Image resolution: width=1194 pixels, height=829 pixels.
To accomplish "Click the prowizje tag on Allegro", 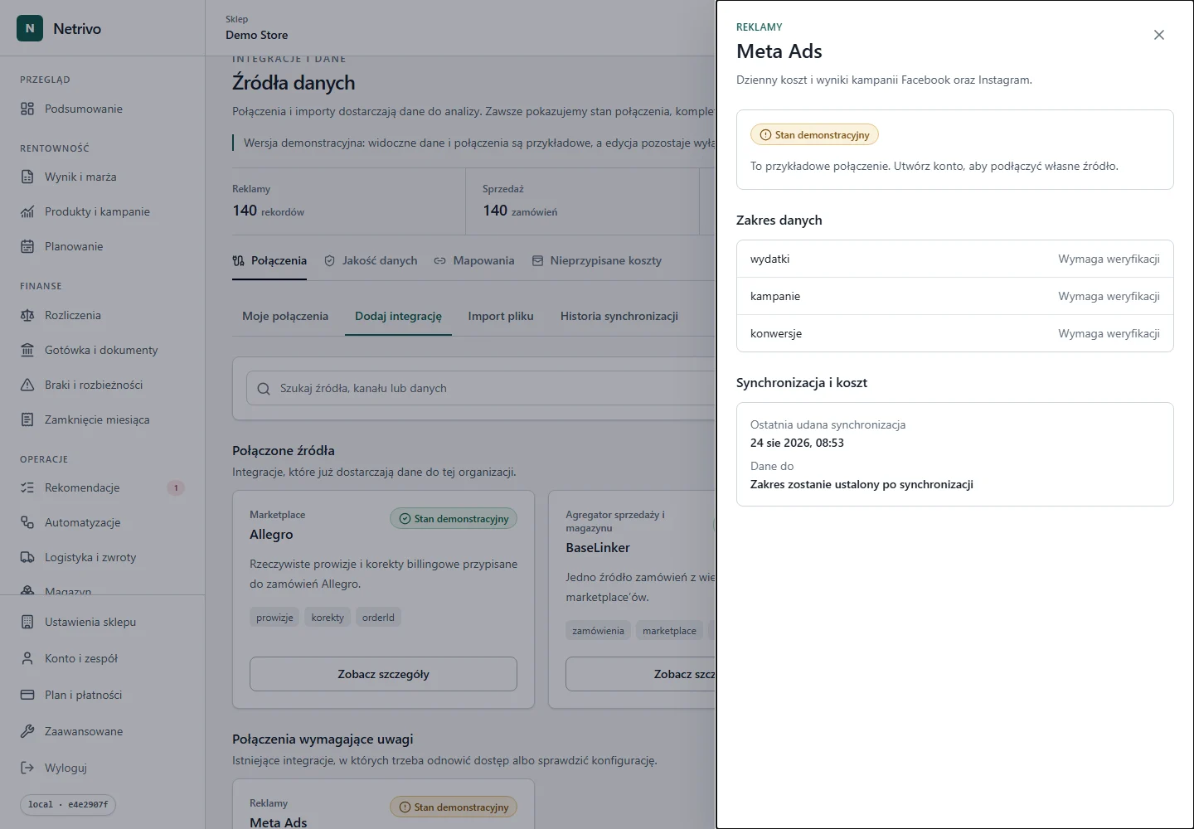I will point(274,617).
